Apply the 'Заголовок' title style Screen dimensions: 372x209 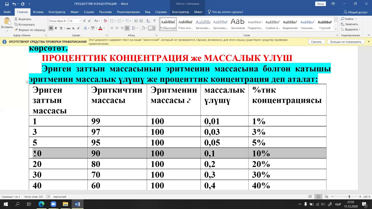(x=238, y=24)
